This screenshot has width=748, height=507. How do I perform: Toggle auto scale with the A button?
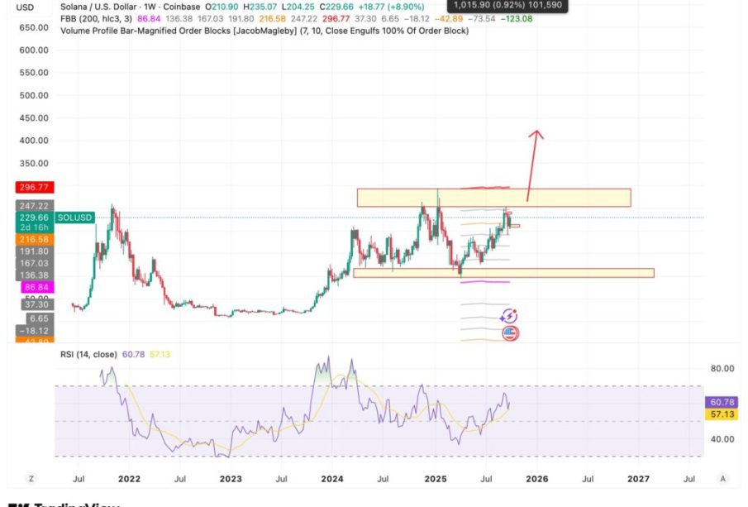[722, 478]
